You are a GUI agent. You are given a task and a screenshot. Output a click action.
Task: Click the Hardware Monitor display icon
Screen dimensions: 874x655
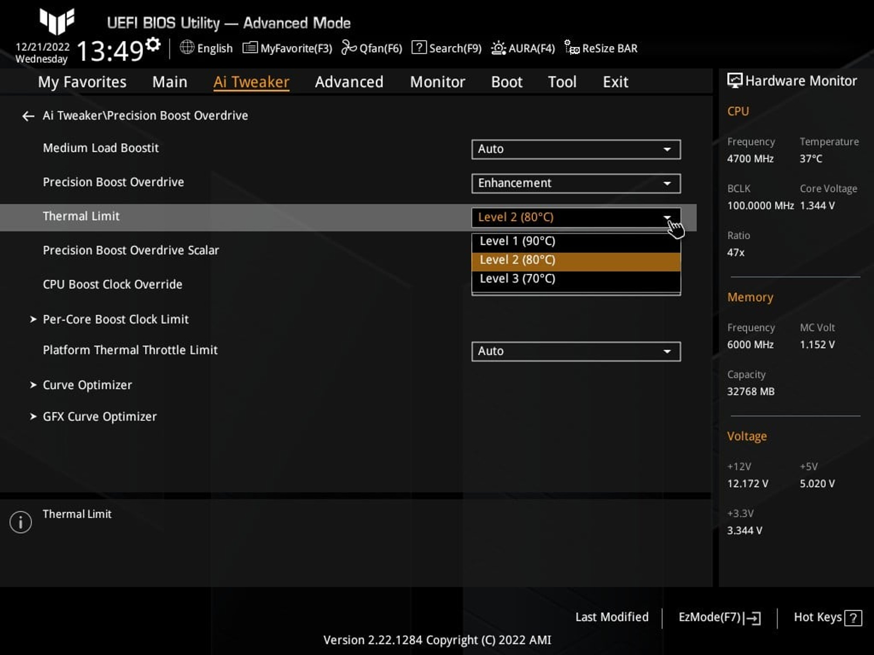coord(734,81)
